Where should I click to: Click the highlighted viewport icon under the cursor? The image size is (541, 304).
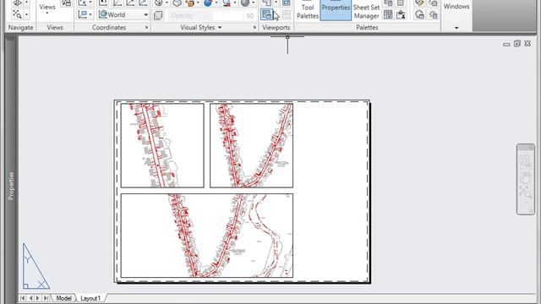(266, 14)
